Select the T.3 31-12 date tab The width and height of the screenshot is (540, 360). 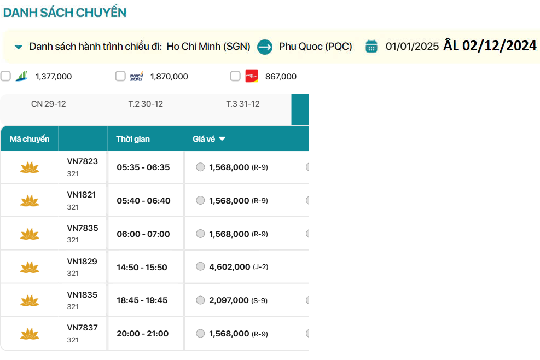coord(243,104)
